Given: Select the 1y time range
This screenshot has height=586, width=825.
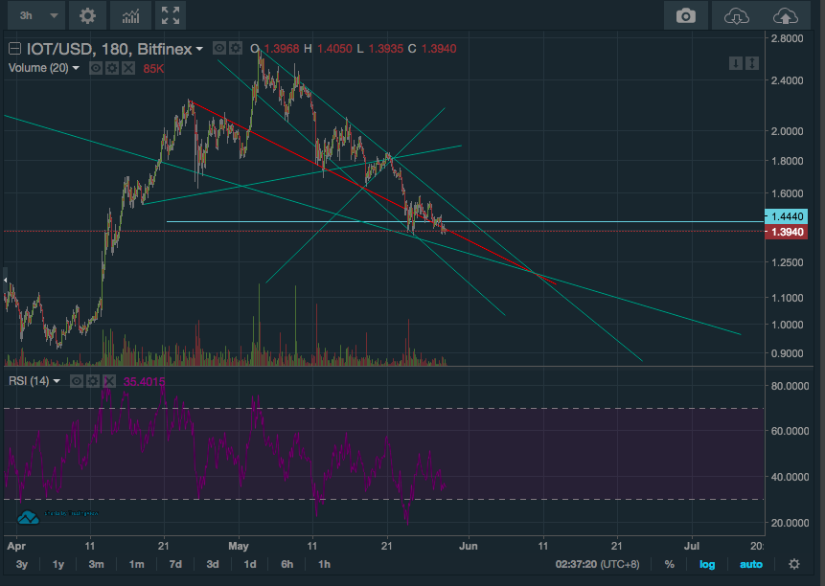Looking at the screenshot, I should (x=57, y=564).
